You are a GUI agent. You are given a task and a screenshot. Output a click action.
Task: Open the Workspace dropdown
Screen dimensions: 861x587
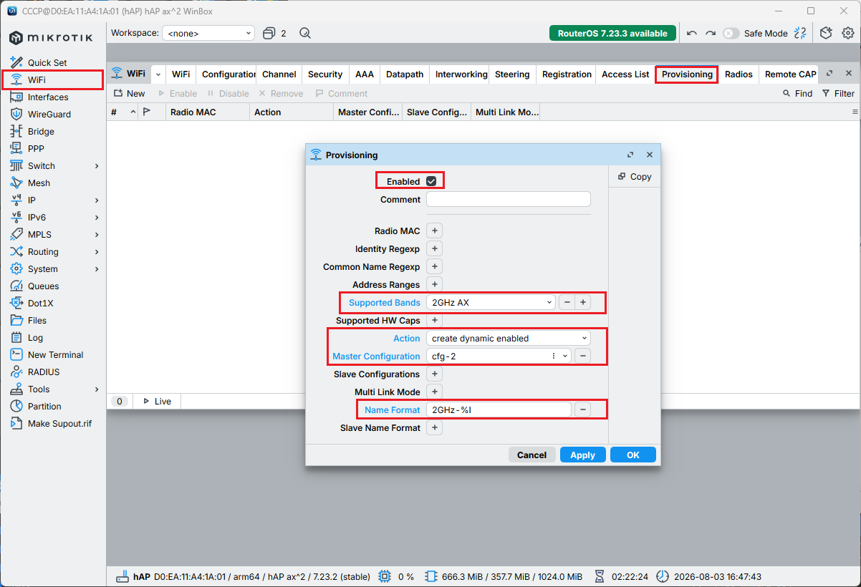(208, 33)
